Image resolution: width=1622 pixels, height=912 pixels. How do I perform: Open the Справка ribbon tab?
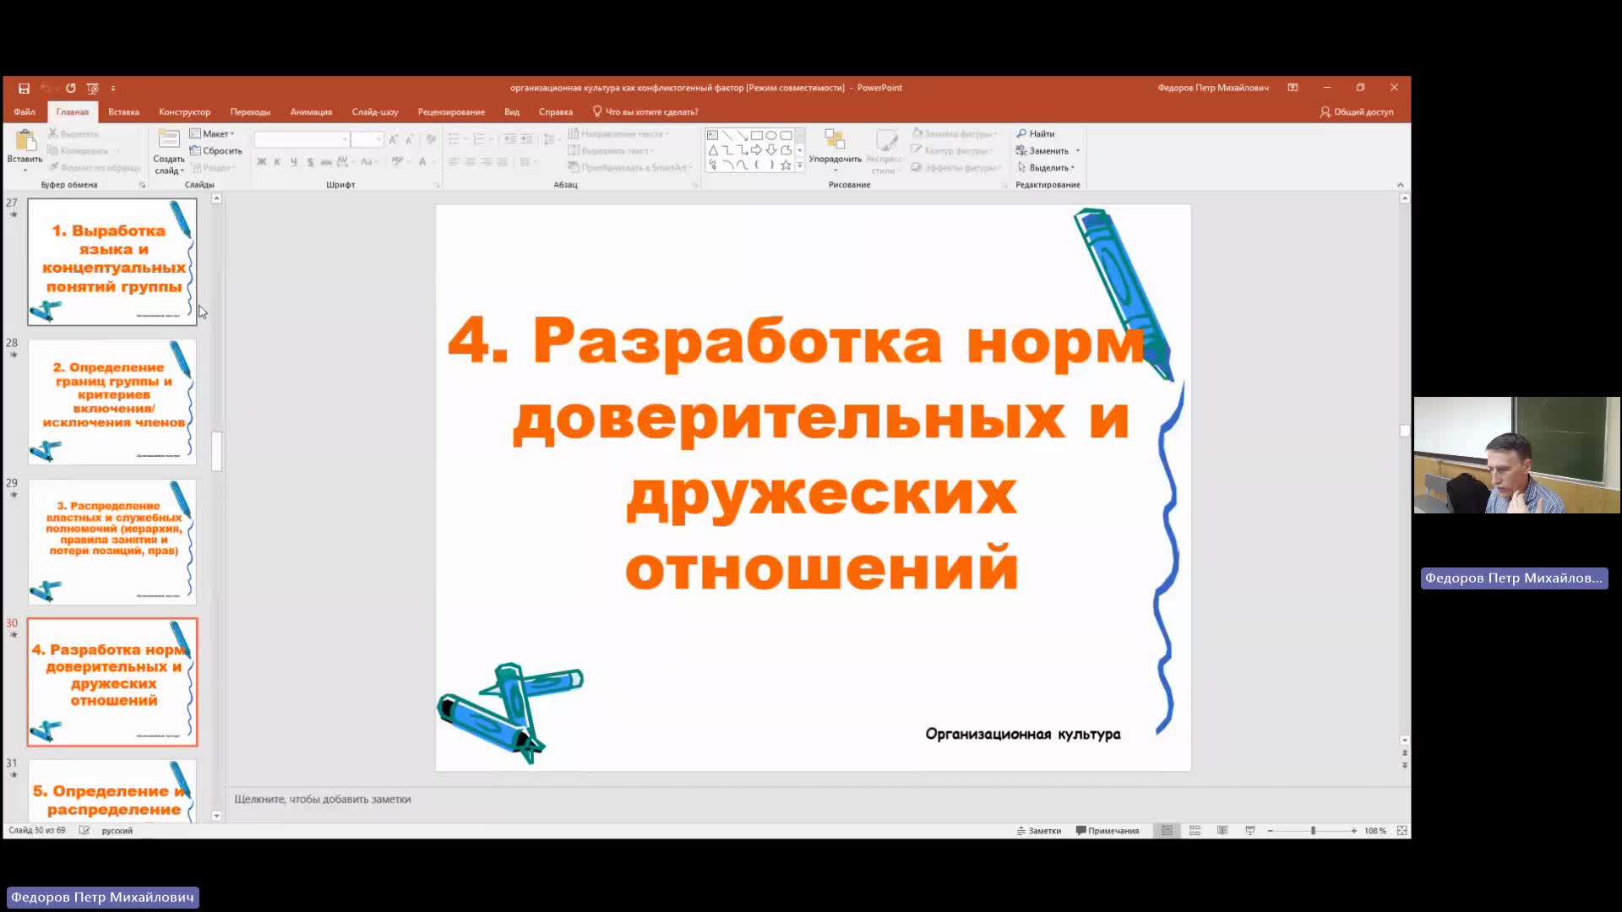556,111
